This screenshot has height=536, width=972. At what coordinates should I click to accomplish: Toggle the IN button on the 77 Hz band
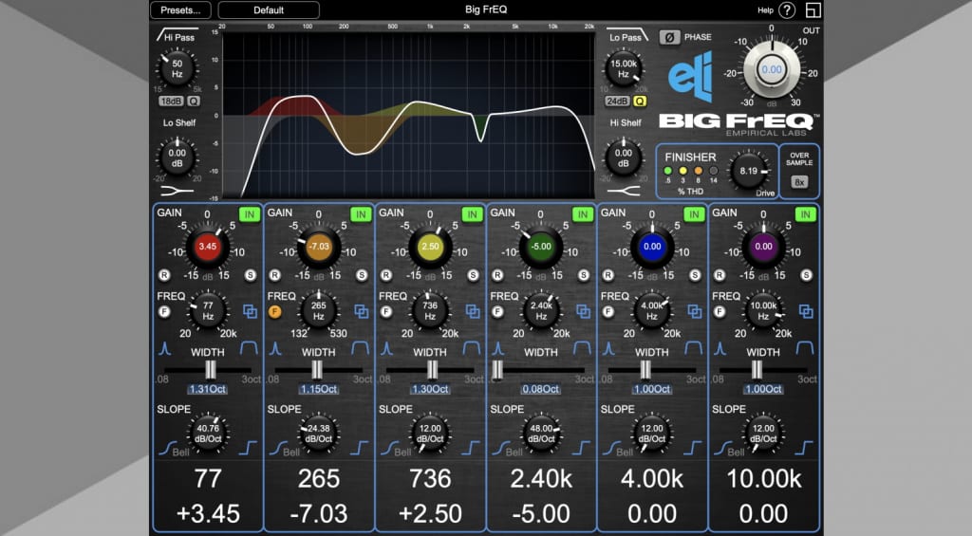coord(250,214)
